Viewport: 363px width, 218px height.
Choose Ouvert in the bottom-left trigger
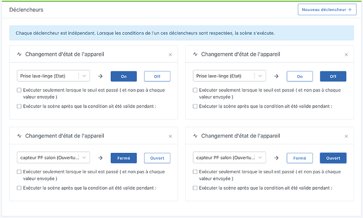pos(157,158)
